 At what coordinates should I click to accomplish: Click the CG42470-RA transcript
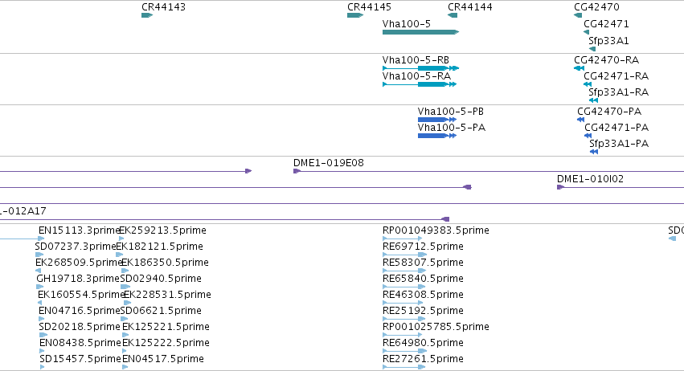(579, 68)
